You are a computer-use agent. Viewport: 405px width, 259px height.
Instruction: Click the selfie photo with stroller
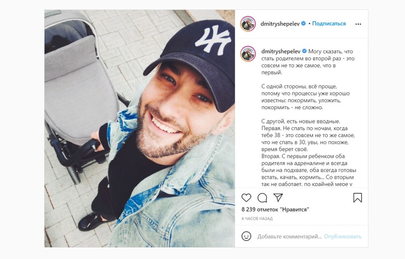(139, 128)
